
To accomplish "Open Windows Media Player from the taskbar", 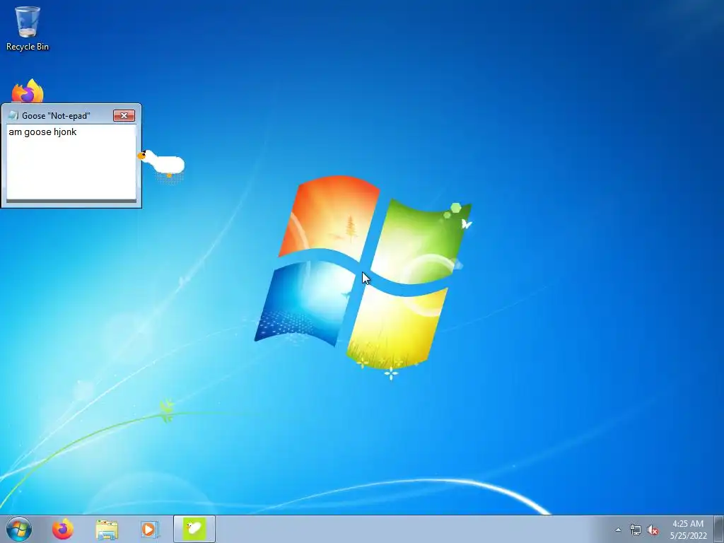I will click(150, 529).
